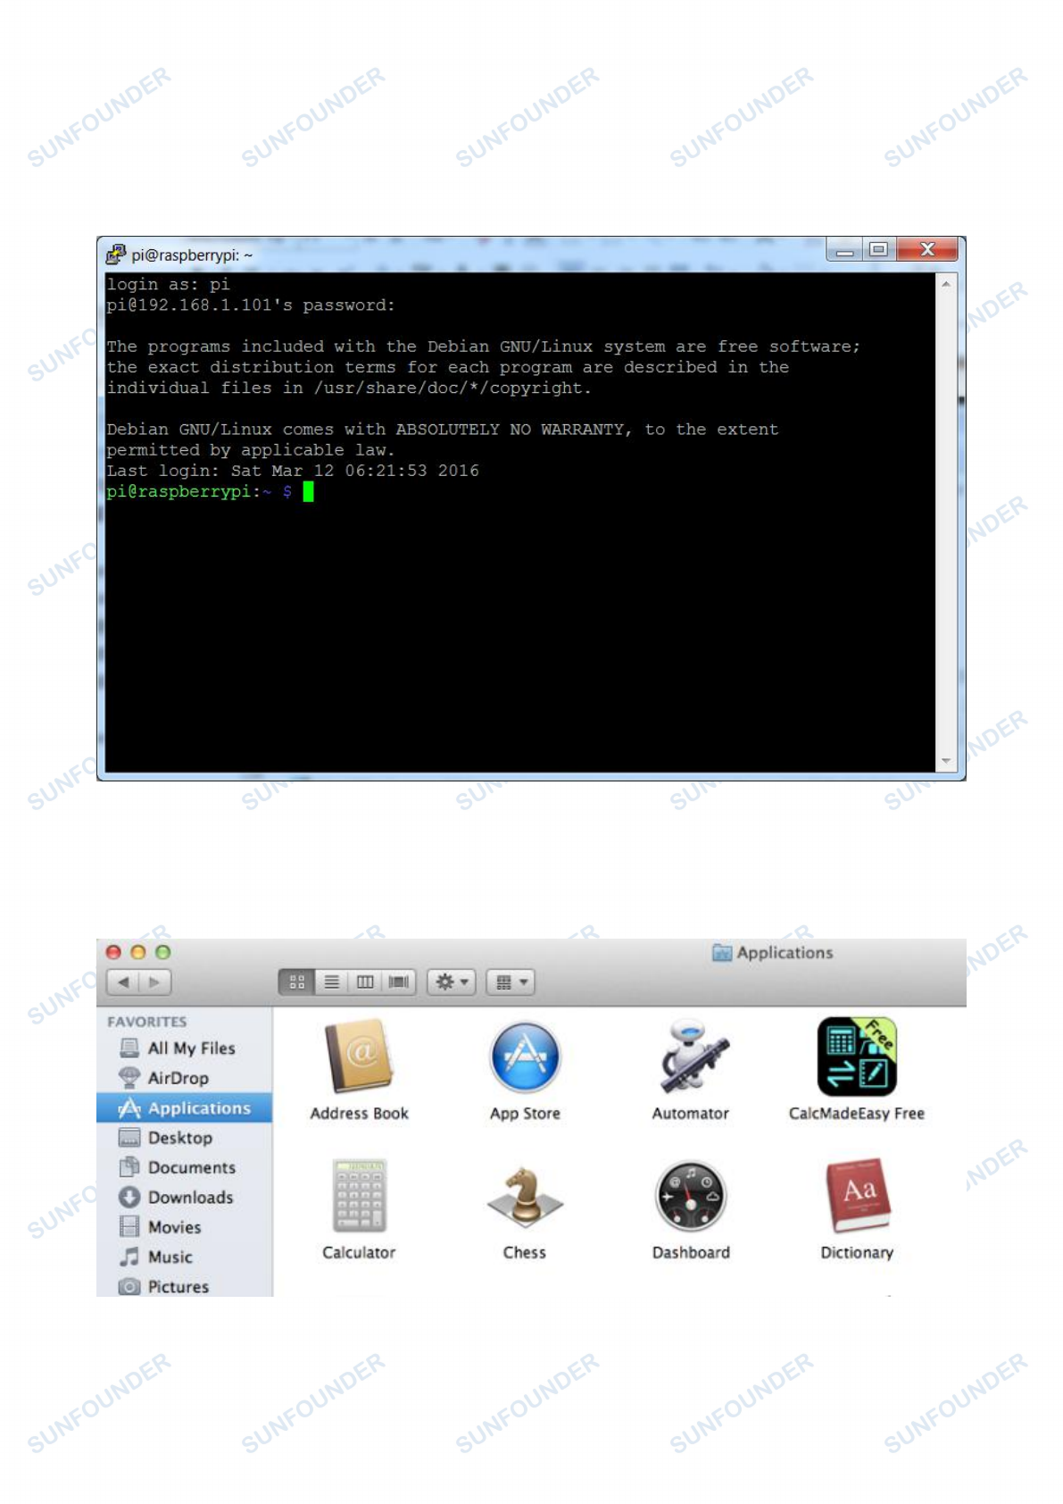Open the item arrangement dropdown

click(511, 982)
